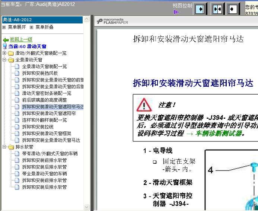Screen dimensions: 258x211
Task: Click the tree panel scroll-up arrow
Action: (86, 19)
